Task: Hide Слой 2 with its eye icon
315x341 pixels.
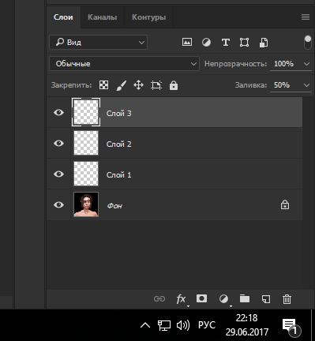Action: (x=58, y=143)
